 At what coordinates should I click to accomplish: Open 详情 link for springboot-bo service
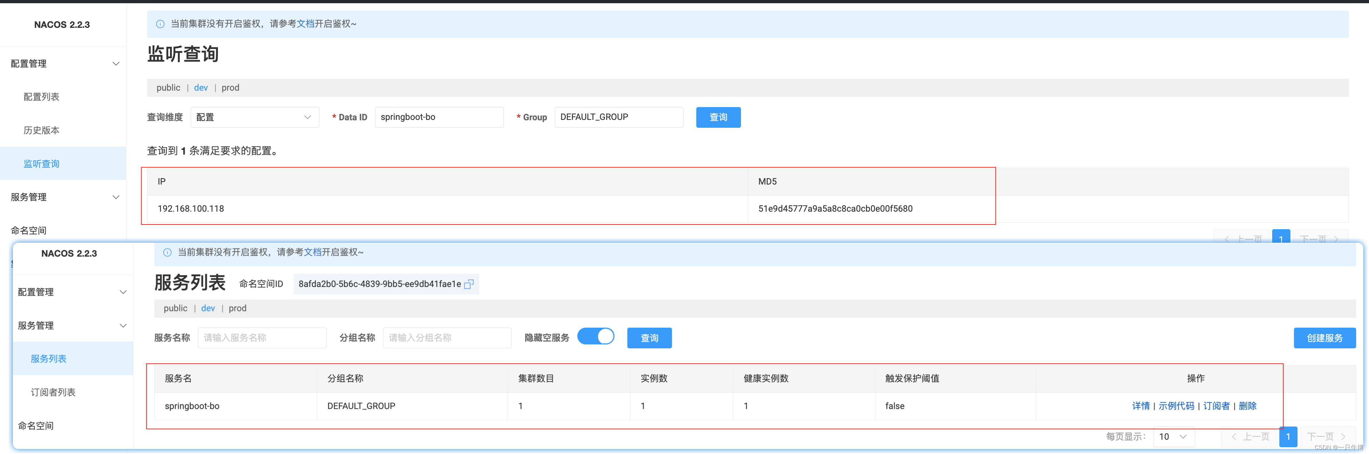pos(1140,406)
